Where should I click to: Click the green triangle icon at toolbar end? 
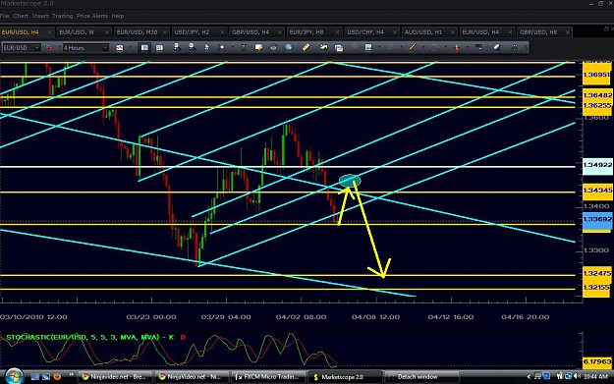coord(514,48)
